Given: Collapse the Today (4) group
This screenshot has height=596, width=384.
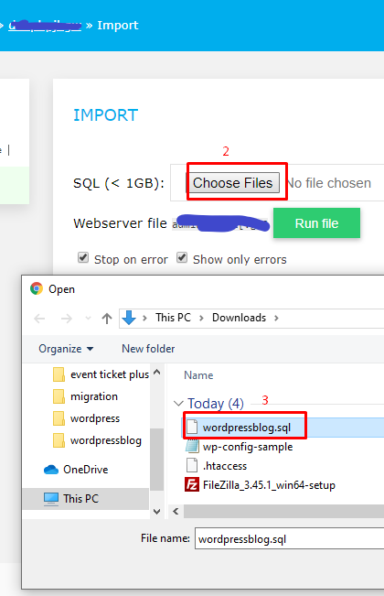Looking at the screenshot, I should tap(178, 404).
